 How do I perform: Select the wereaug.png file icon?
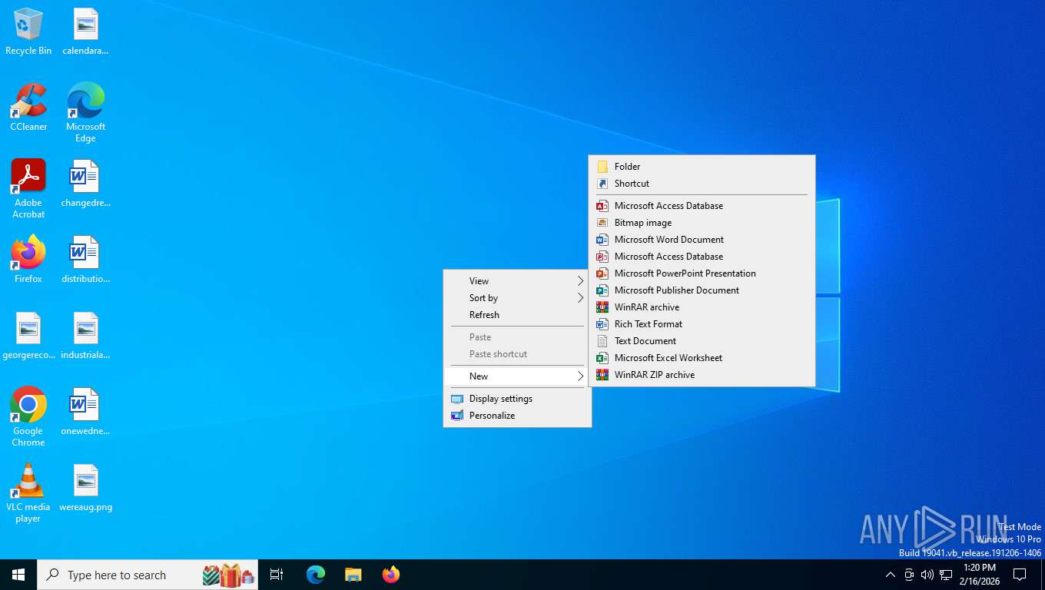(85, 488)
